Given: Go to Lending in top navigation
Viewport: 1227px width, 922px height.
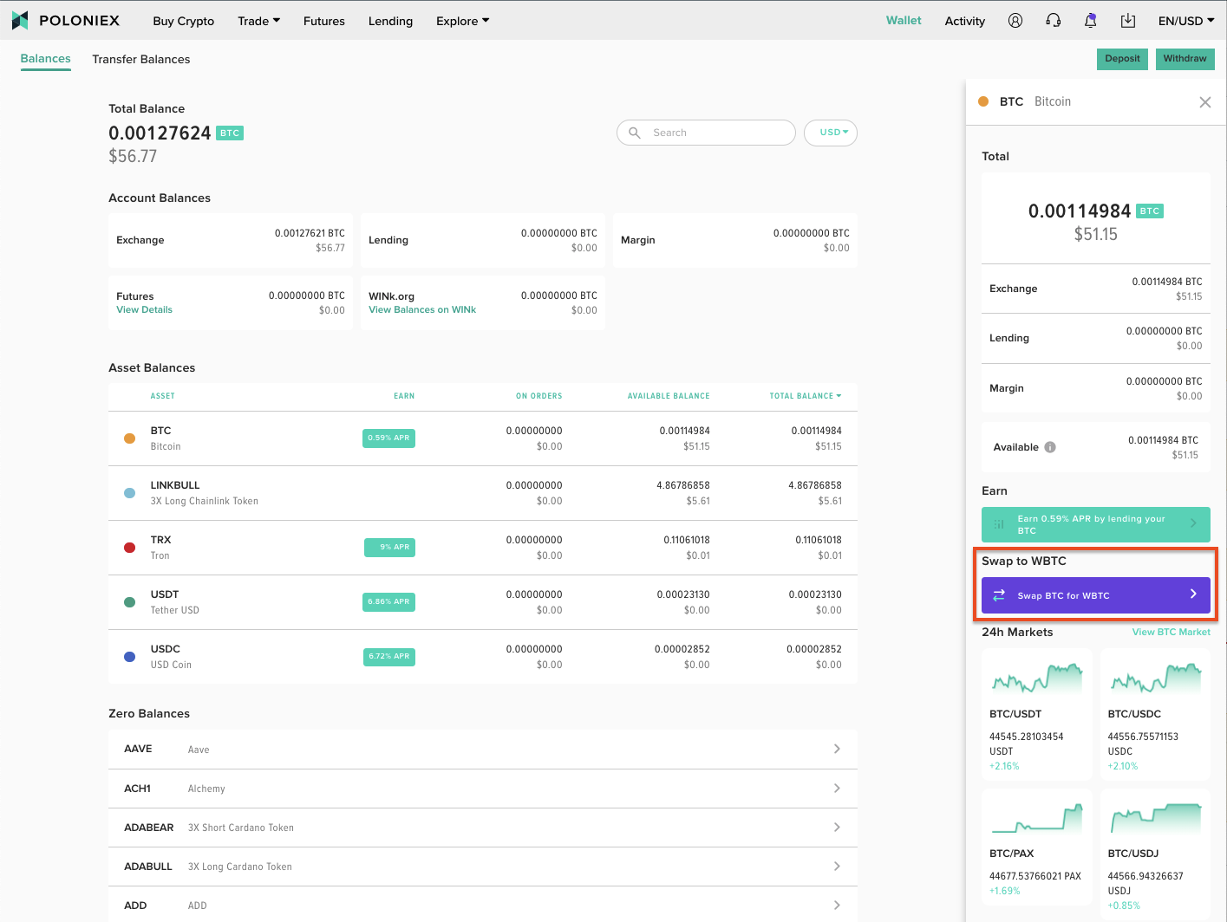Looking at the screenshot, I should tap(390, 21).
